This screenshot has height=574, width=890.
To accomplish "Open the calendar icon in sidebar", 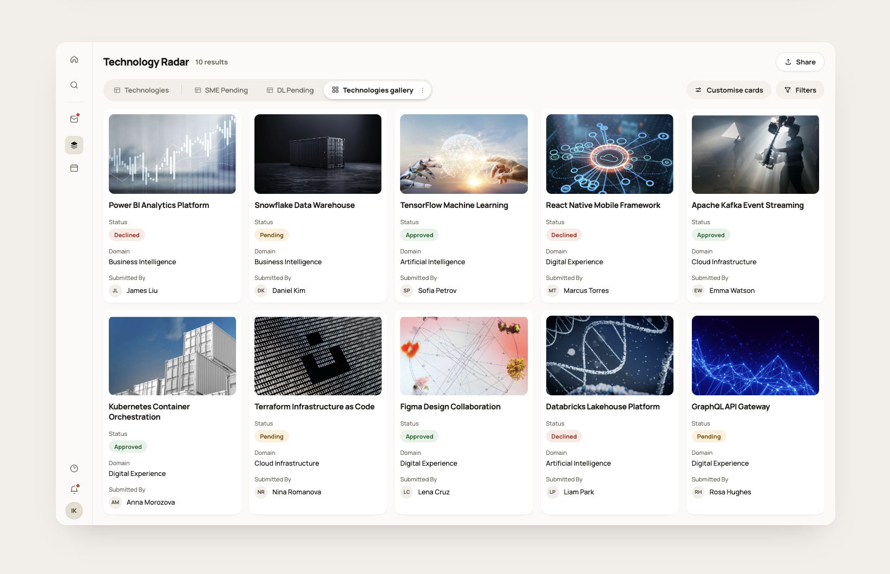I will (74, 168).
